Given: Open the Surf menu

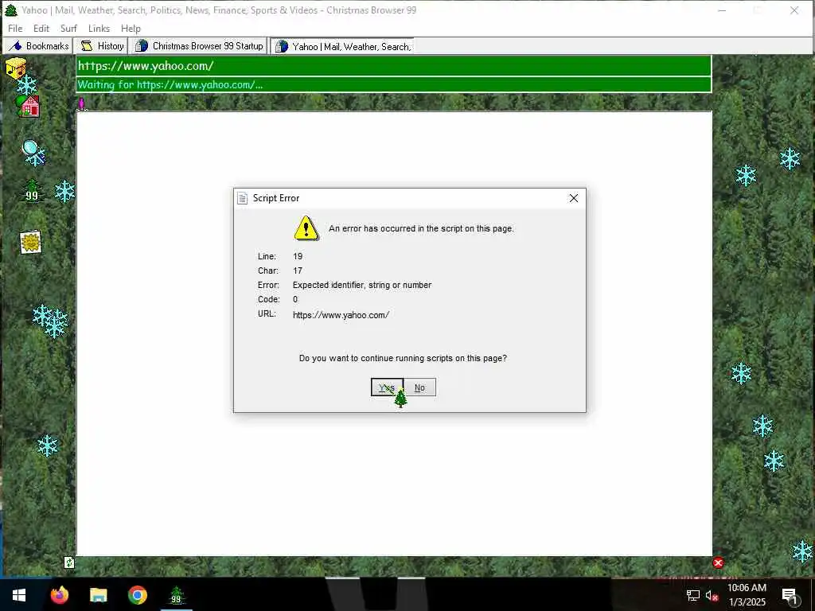Looking at the screenshot, I should coord(68,29).
